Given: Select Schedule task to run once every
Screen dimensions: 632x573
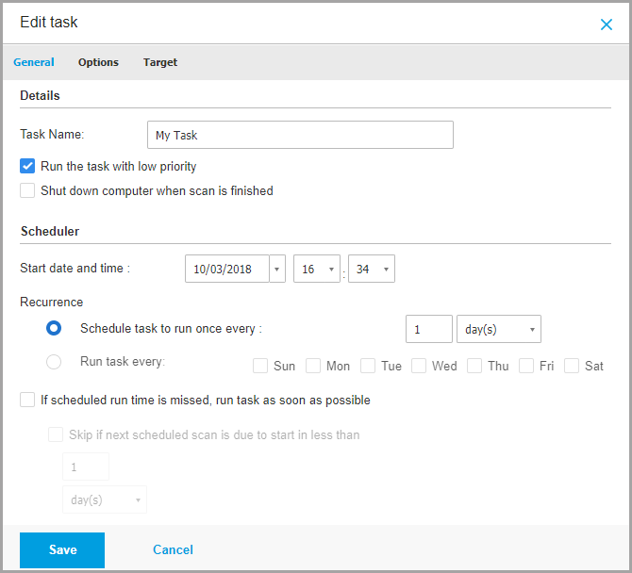Looking at the screenshot, I should tap(55, 328).
